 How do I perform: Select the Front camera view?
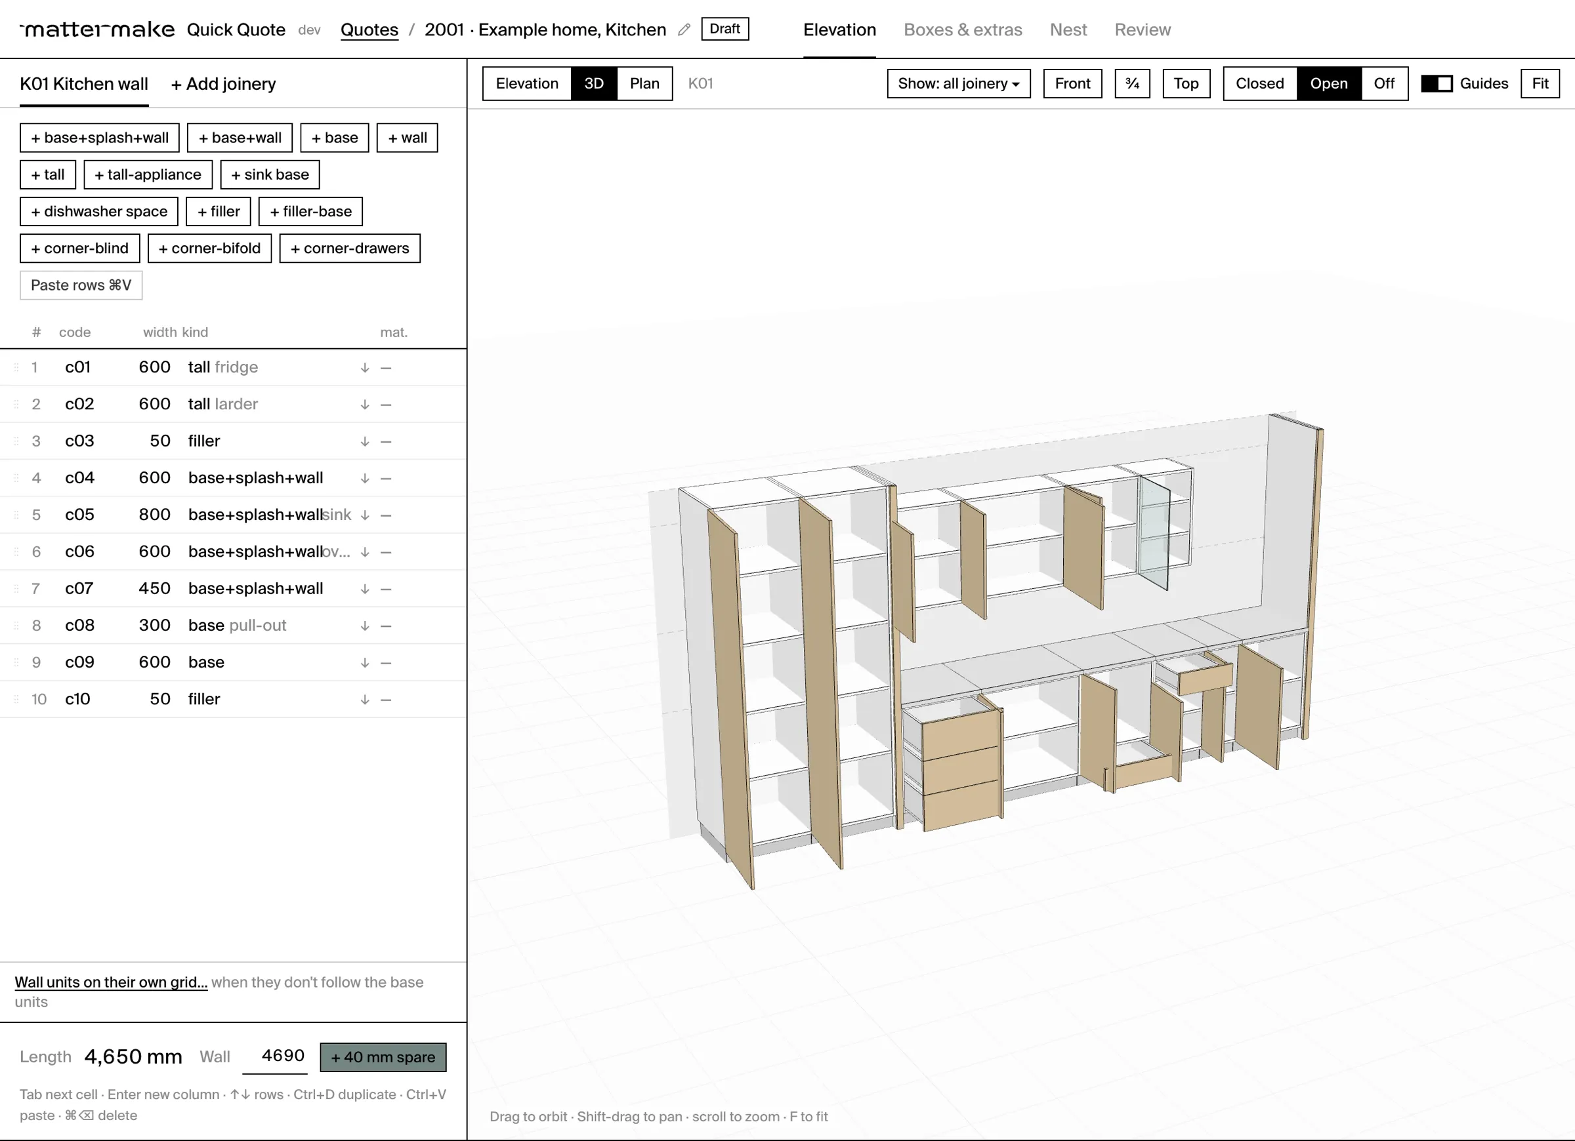click(1072, 83)
